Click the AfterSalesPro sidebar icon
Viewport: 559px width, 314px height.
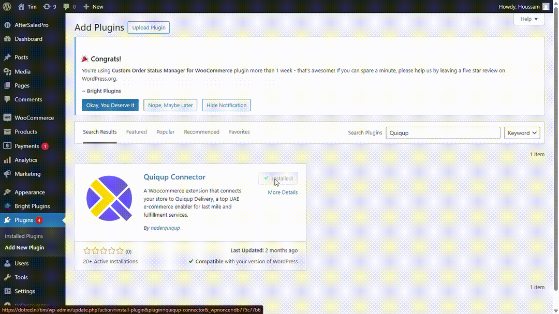[x=7, y=25]
